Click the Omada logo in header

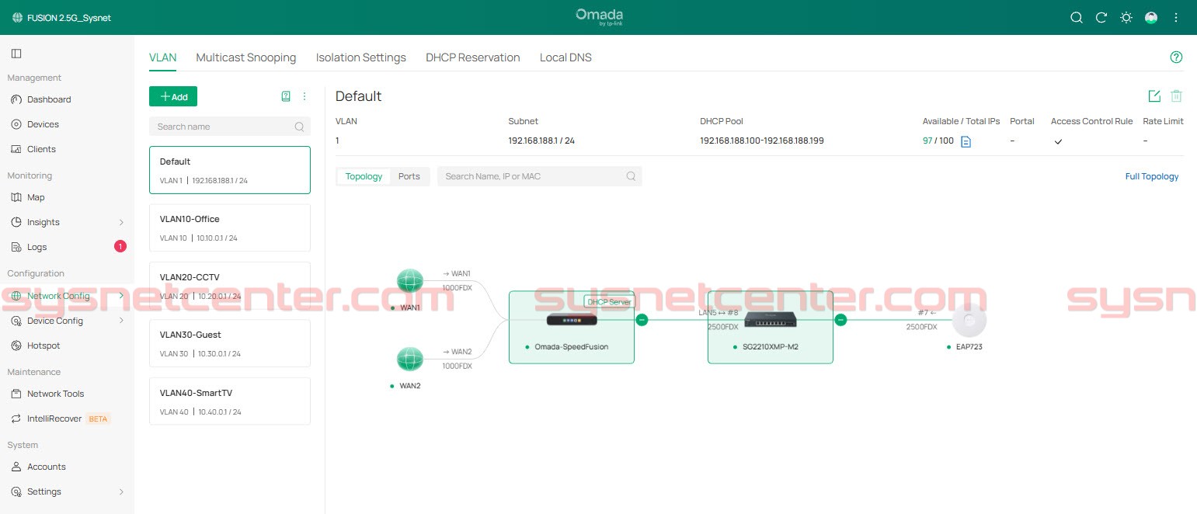coord(599,16)
